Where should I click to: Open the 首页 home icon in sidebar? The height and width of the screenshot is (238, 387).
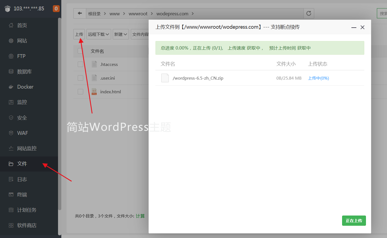point(11,25)
